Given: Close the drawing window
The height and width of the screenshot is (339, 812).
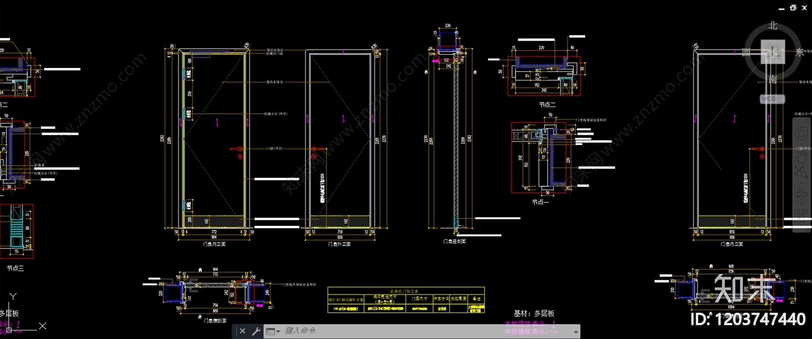Looking at the screenshot, I should [x=804, y=8].
